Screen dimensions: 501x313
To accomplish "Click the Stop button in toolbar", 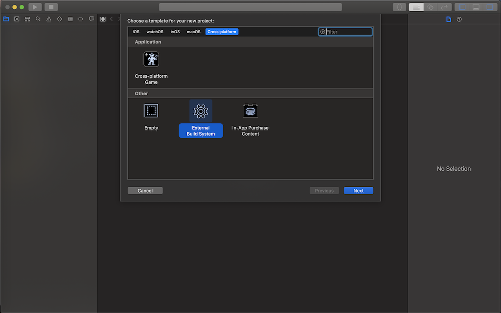I will pos(51,7).
